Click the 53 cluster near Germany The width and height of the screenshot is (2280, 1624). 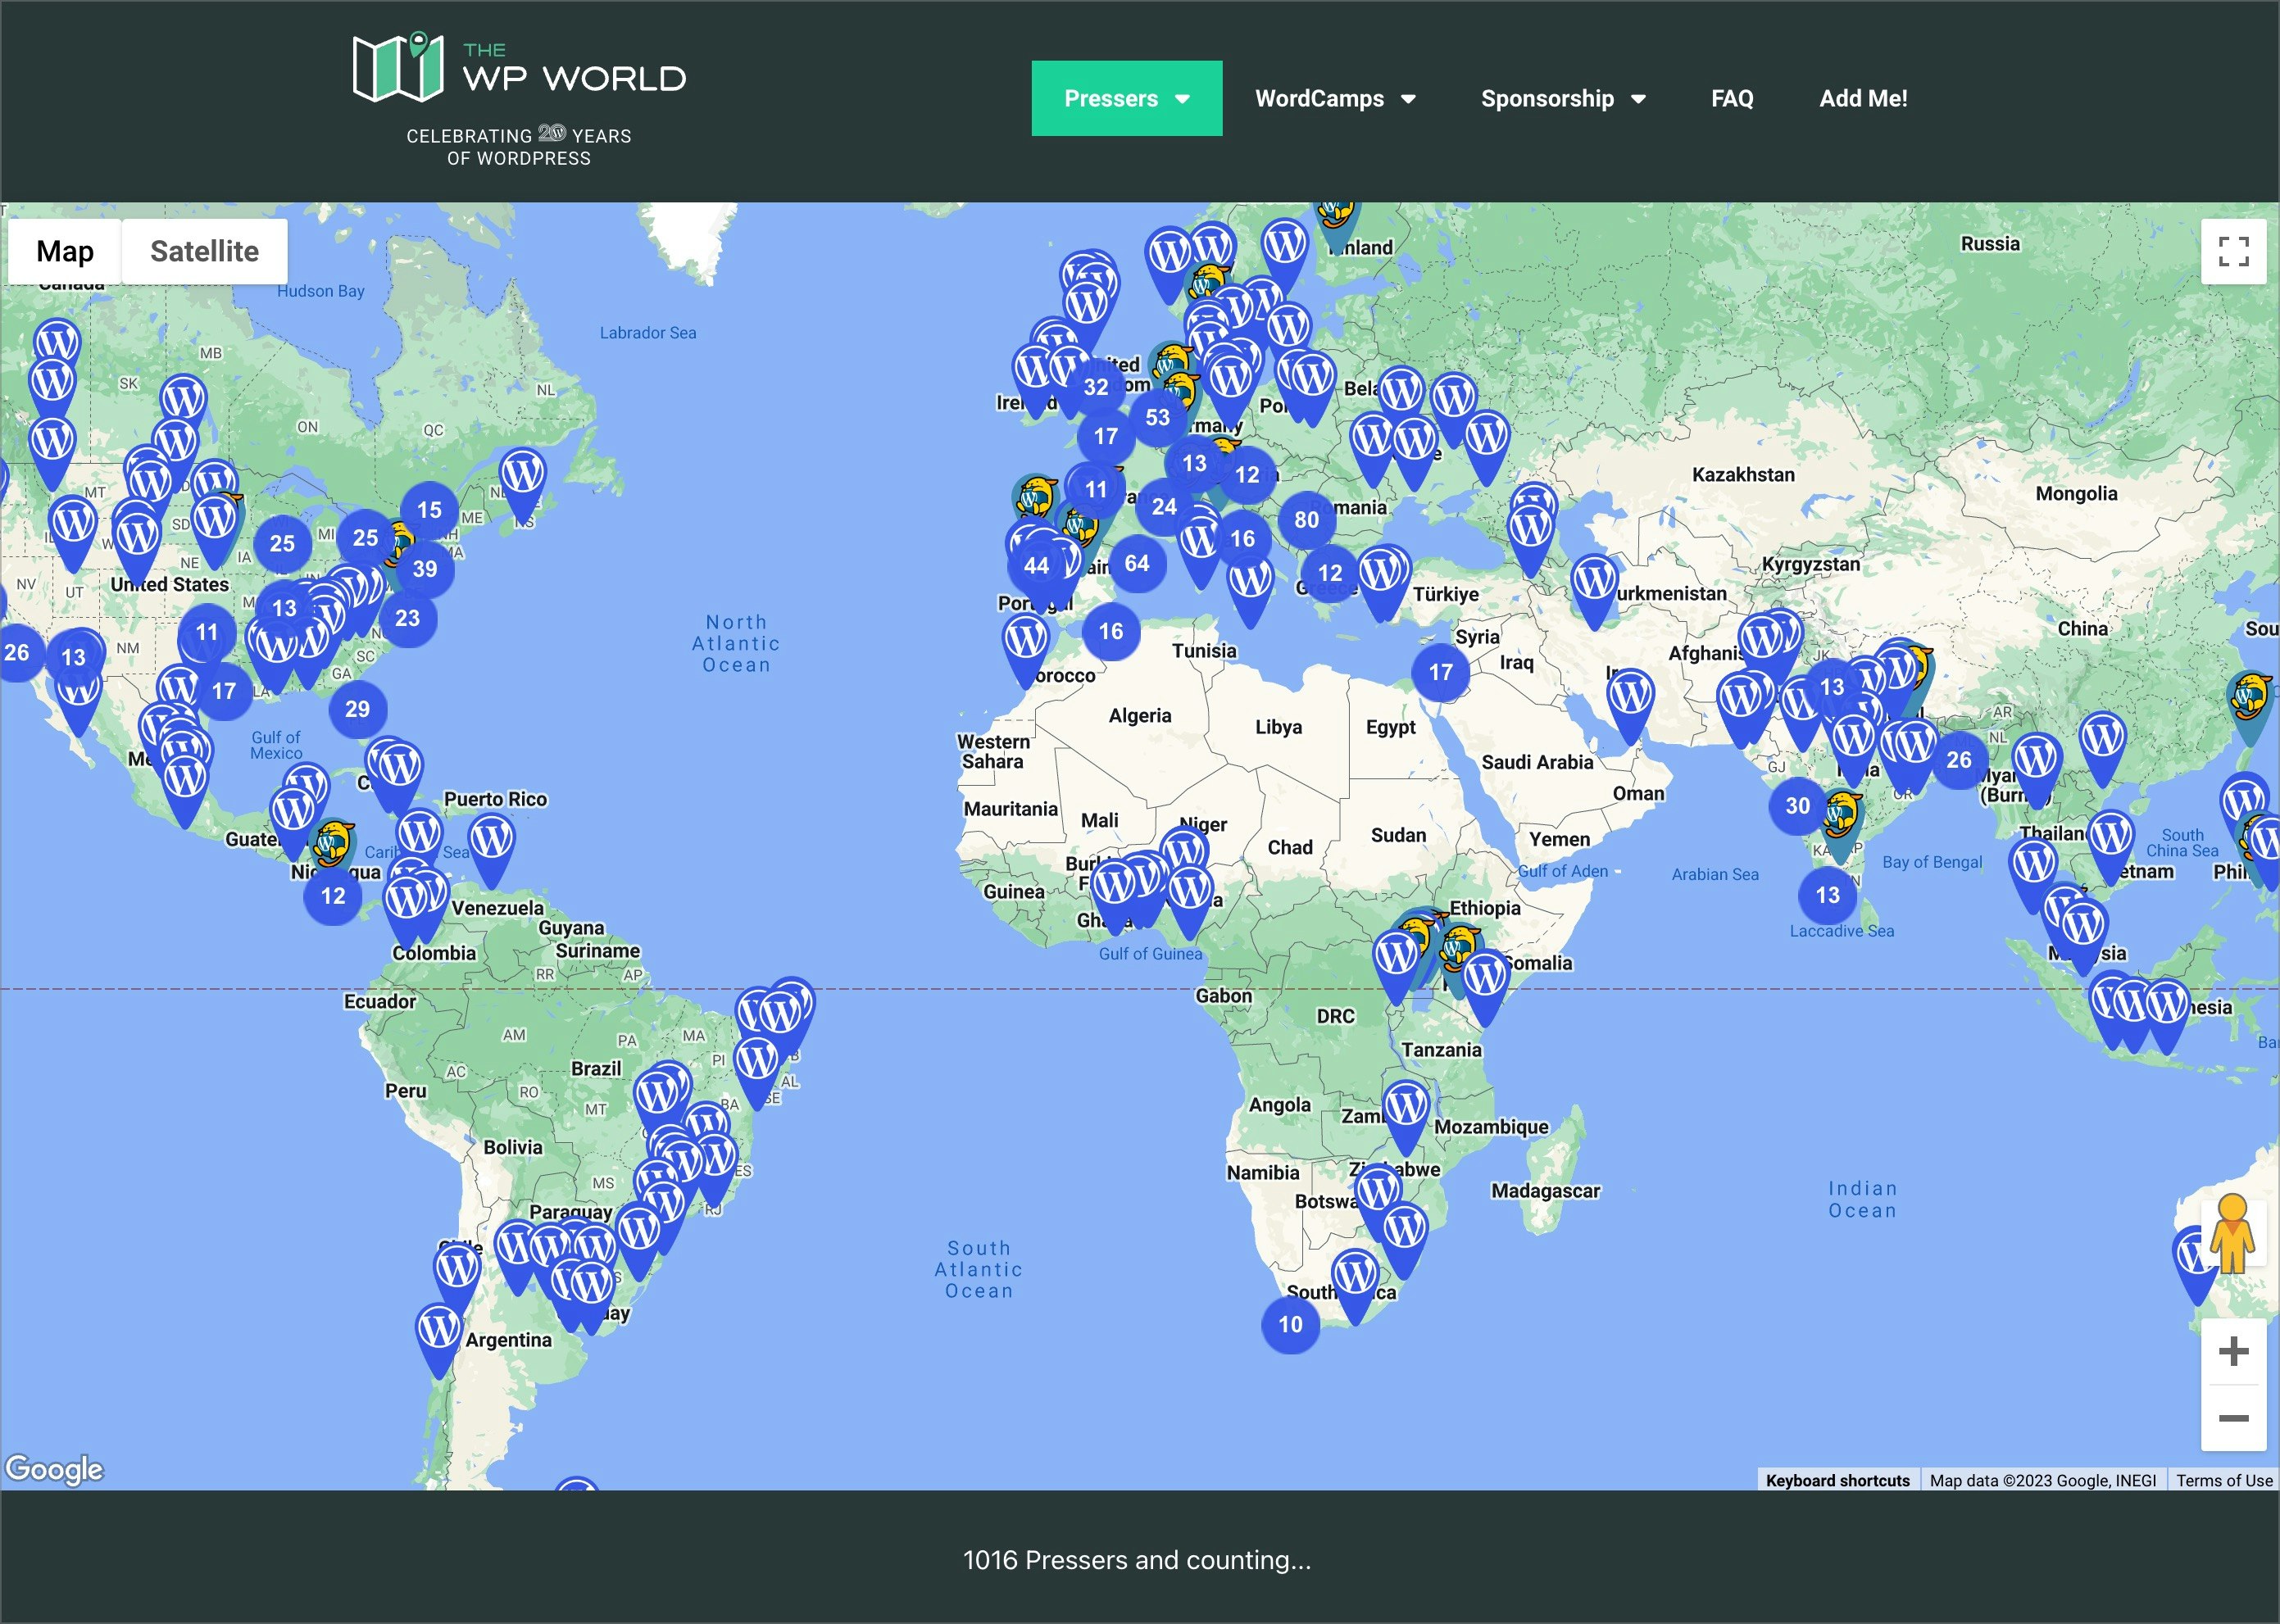1157,417
